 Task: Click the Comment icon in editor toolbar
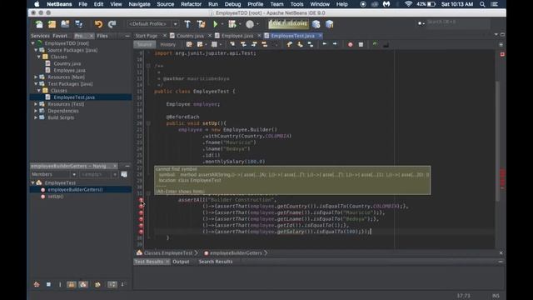pyautogui.click(x=375, y=44)
